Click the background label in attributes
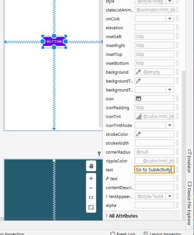194x235 pixels. point(117,72)
